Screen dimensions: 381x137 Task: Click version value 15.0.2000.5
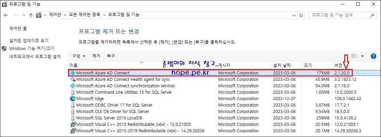coord(345,92)
